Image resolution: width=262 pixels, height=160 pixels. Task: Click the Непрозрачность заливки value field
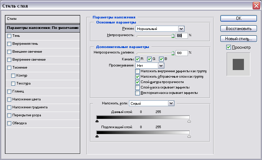click(x=182, y=53)
